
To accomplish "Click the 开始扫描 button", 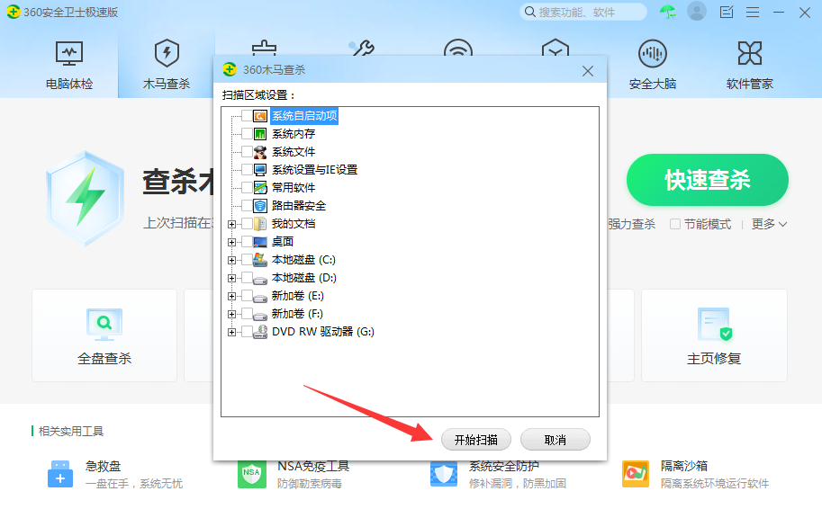I will (476, 440).
